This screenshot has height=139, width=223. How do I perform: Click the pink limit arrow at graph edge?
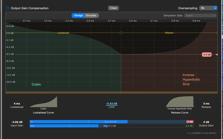tap(216, 55)
